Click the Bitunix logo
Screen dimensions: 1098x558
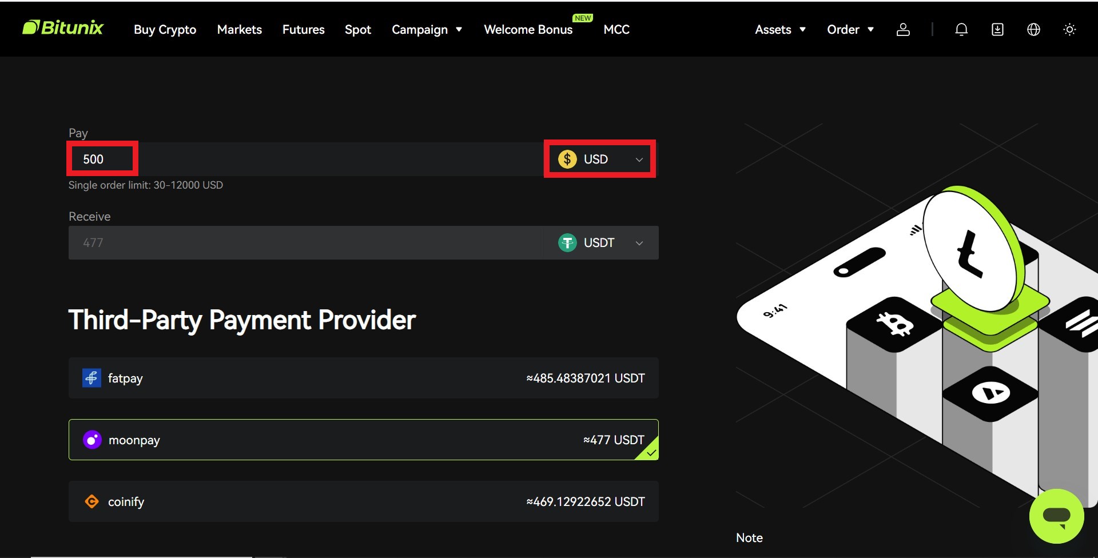click(63, 28)
